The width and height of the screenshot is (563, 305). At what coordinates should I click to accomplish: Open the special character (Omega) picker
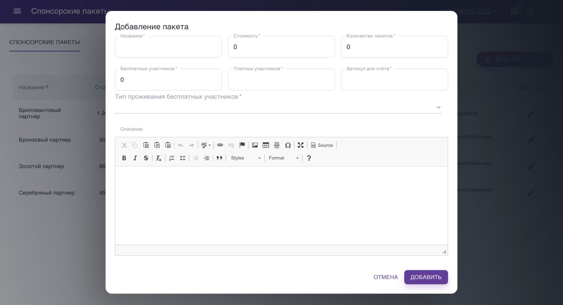point(288,145)
